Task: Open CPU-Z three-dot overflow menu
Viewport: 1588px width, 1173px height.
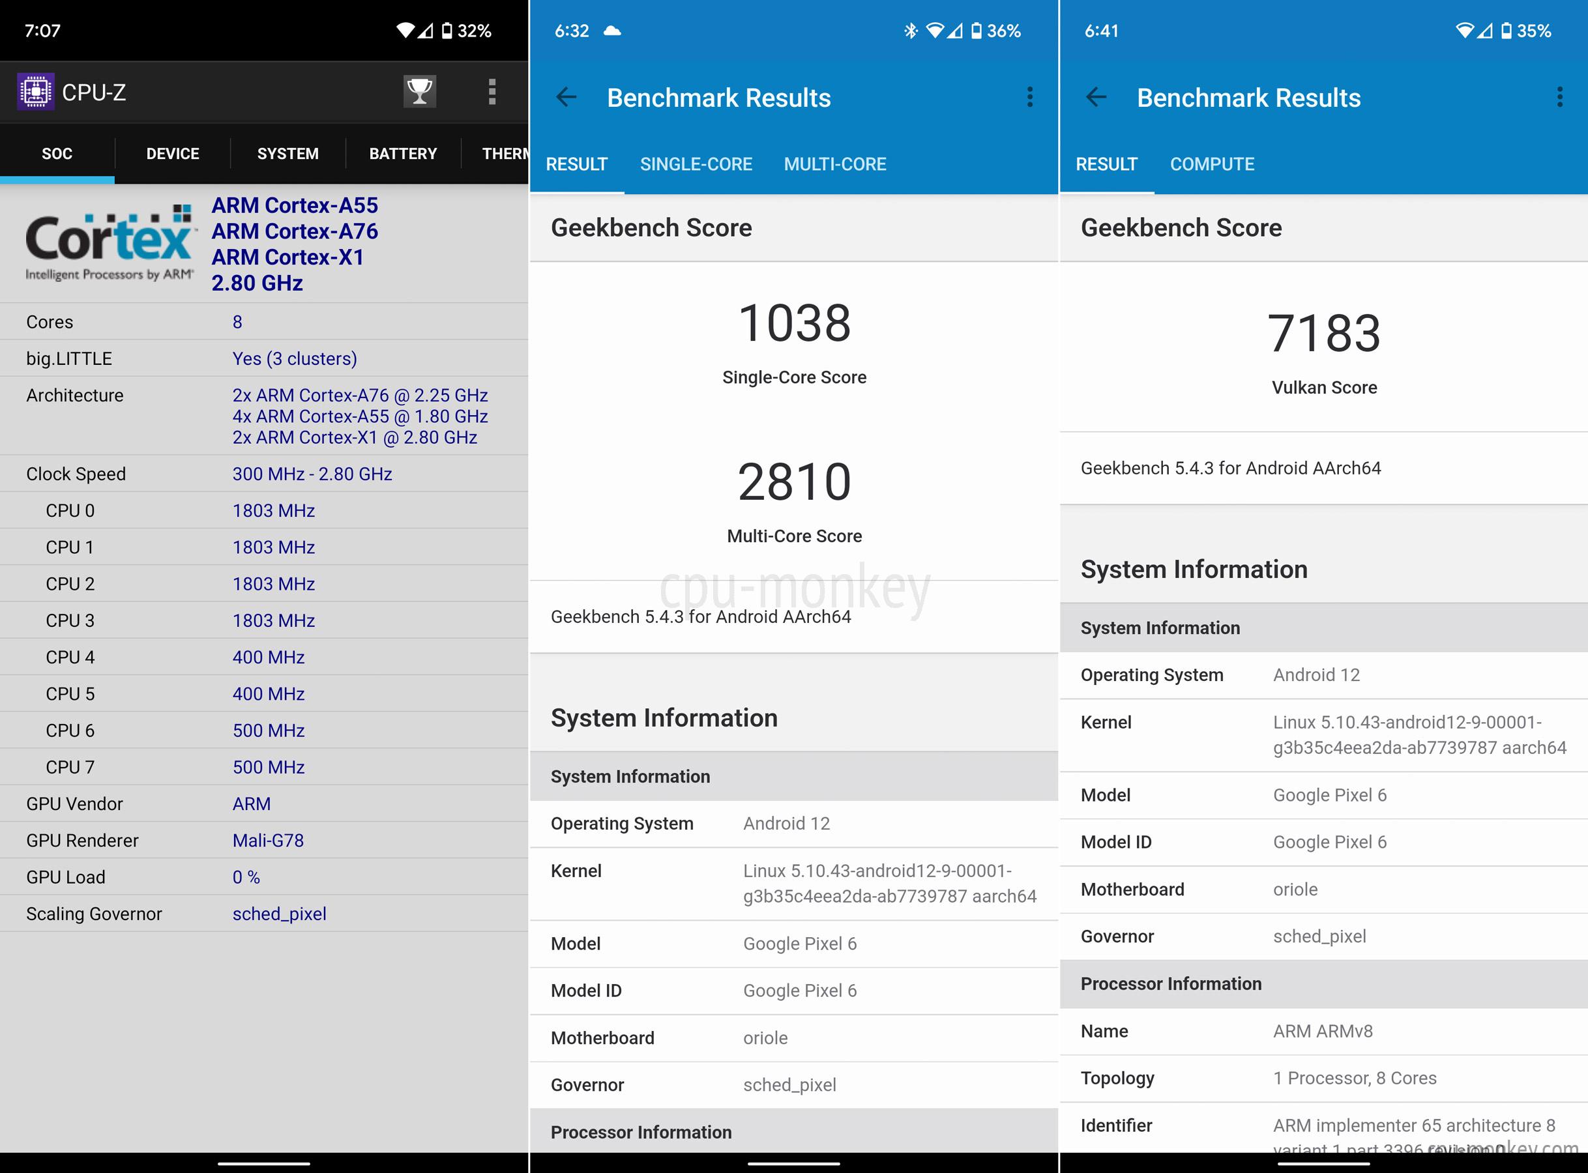Action: [x=492, y=93]
